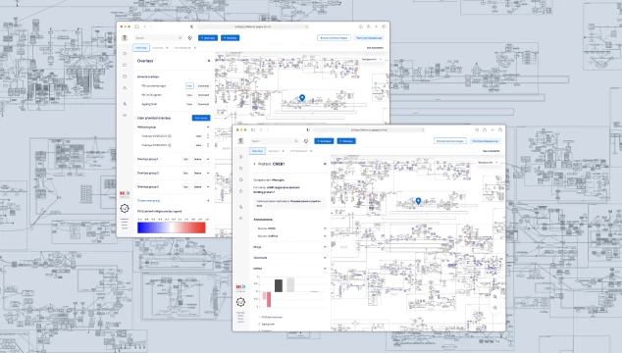Screen dimensions: 622x353
Task: Open the MINERVA gear logo in Overlays window
Action: coord(125,208)
